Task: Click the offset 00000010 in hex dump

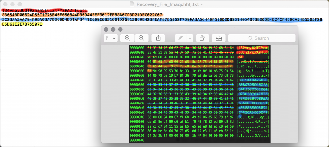Action: pos(137,52)
